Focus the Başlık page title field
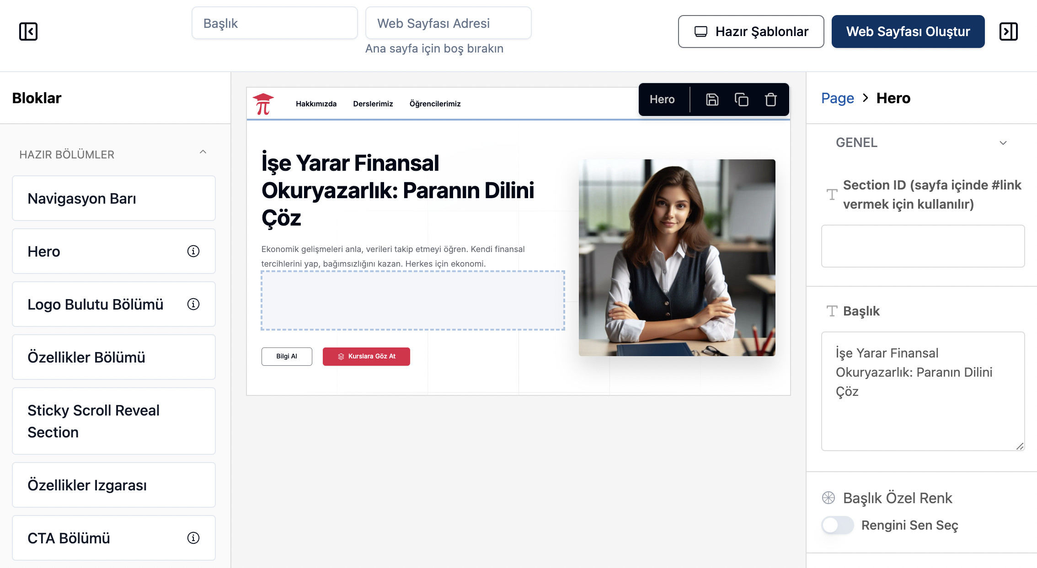1037x568 pixels. coord(275,23)
